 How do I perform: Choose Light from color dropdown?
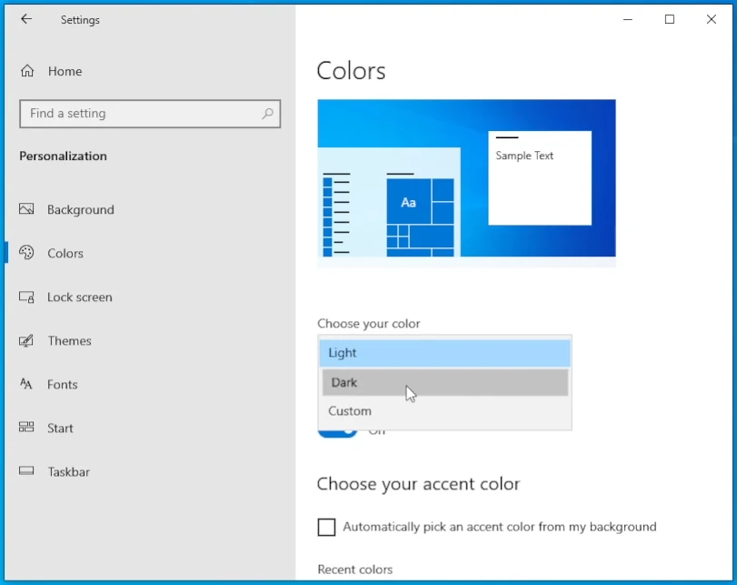coord(444,353)
